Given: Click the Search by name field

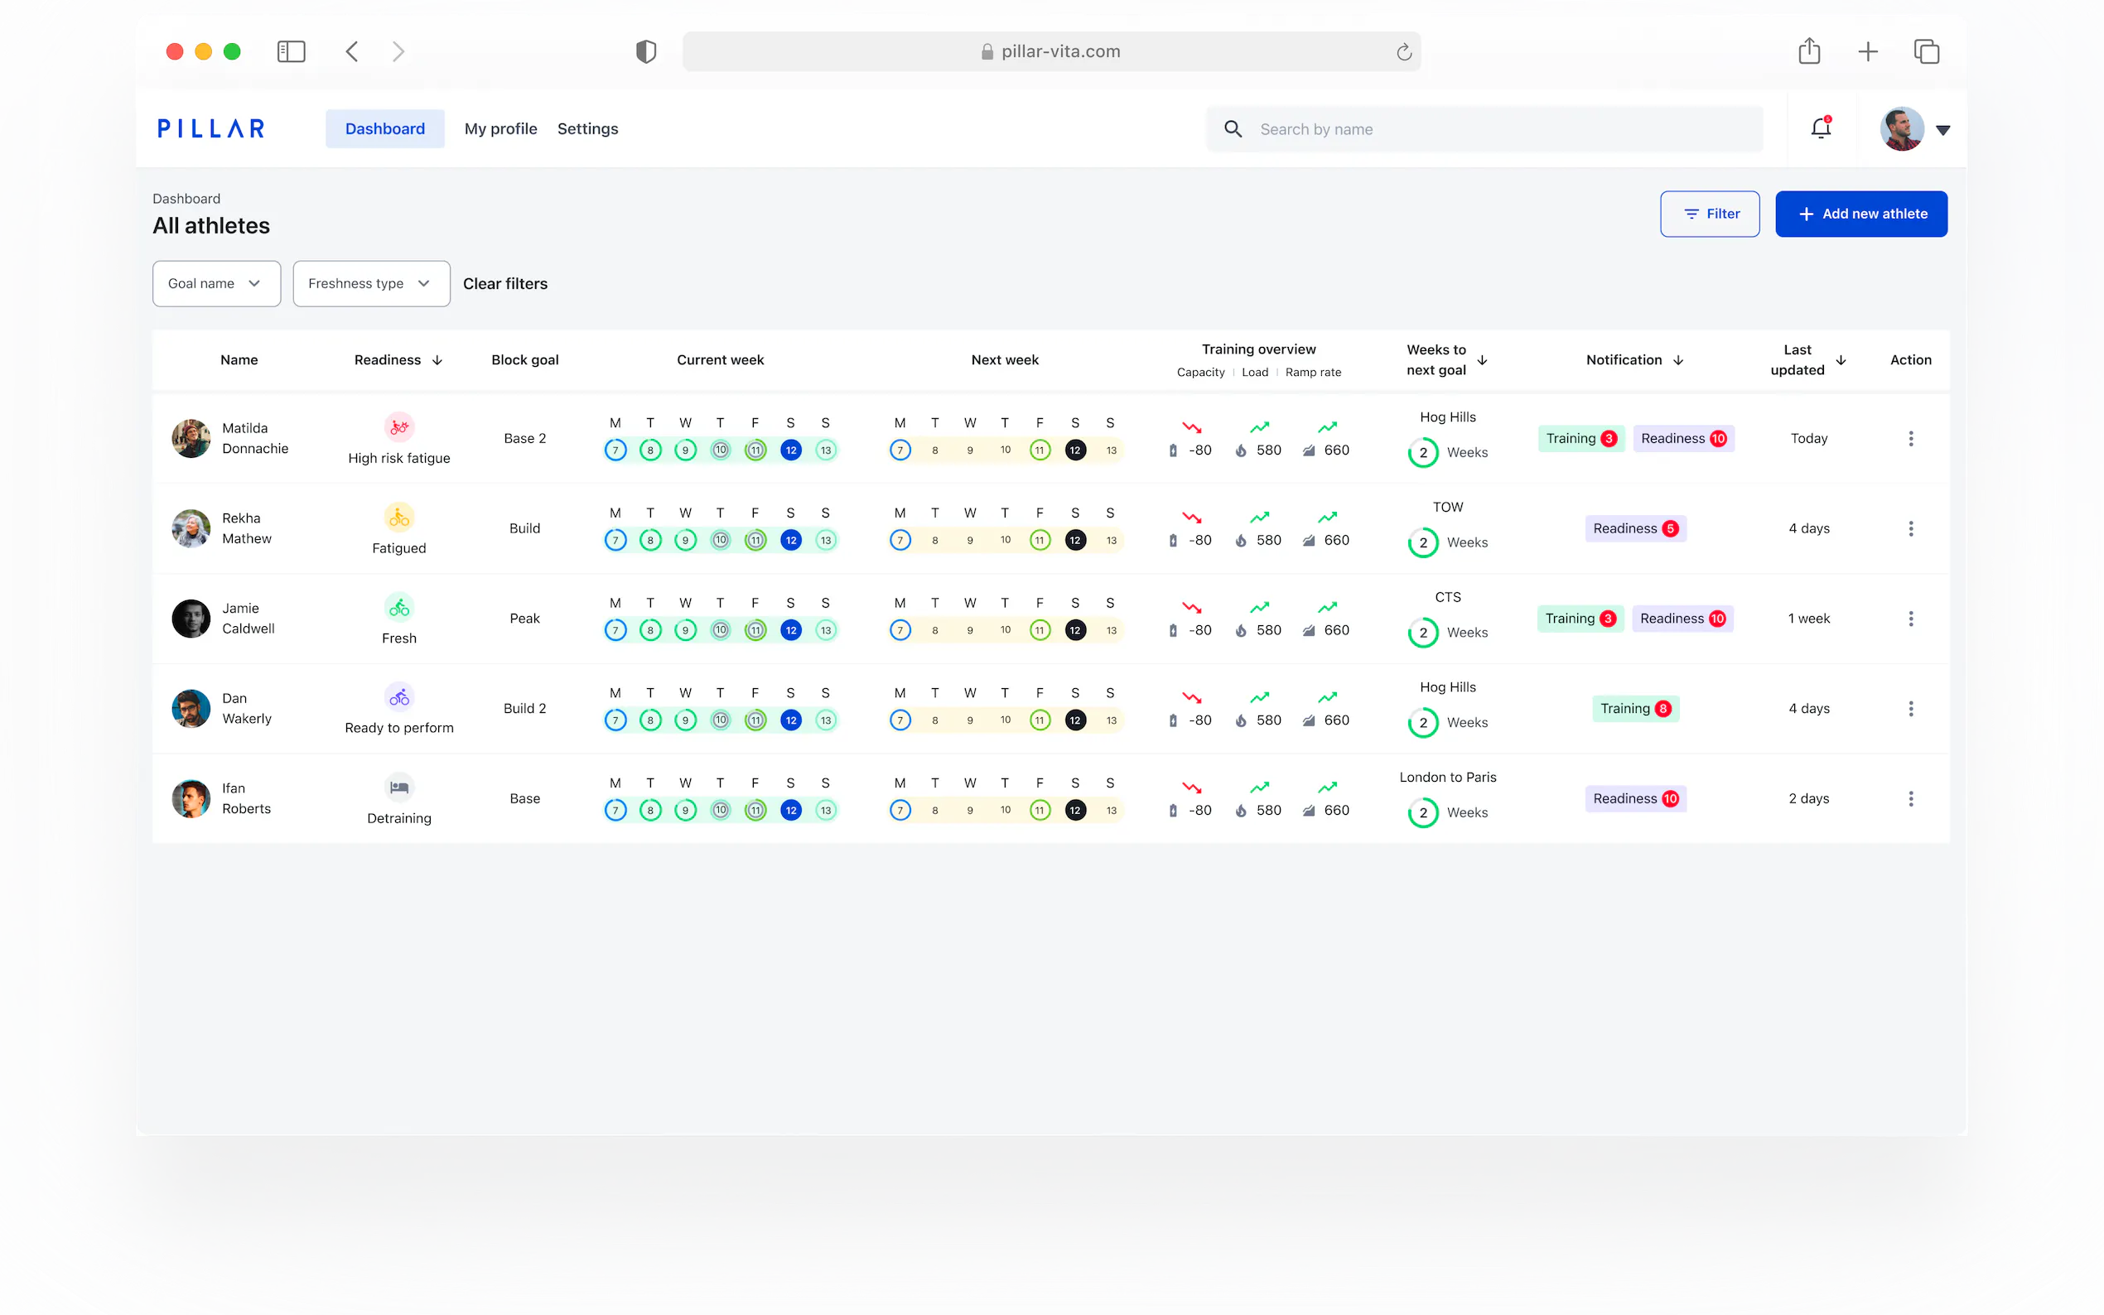Looking at the screenshot, I should (1483, 129).
